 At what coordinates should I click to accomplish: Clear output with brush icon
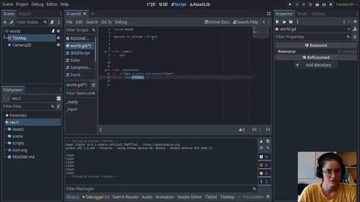click(261, 141)
